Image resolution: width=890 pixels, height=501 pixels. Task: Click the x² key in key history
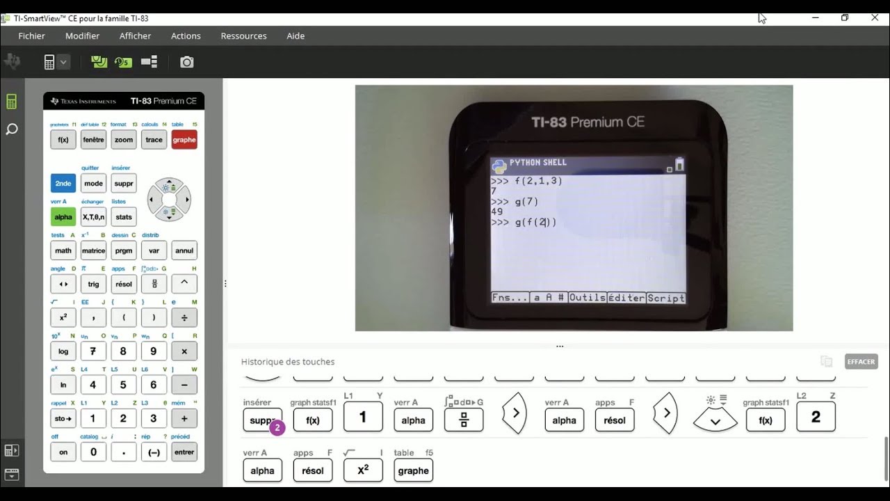point(363,470)
